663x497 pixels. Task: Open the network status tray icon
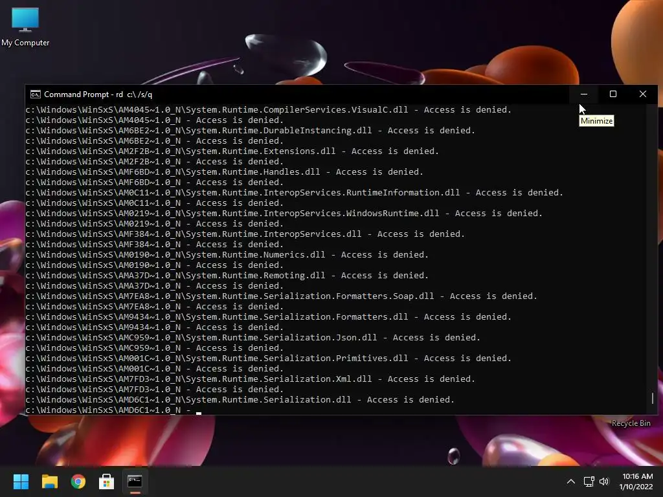pos(589,481)
